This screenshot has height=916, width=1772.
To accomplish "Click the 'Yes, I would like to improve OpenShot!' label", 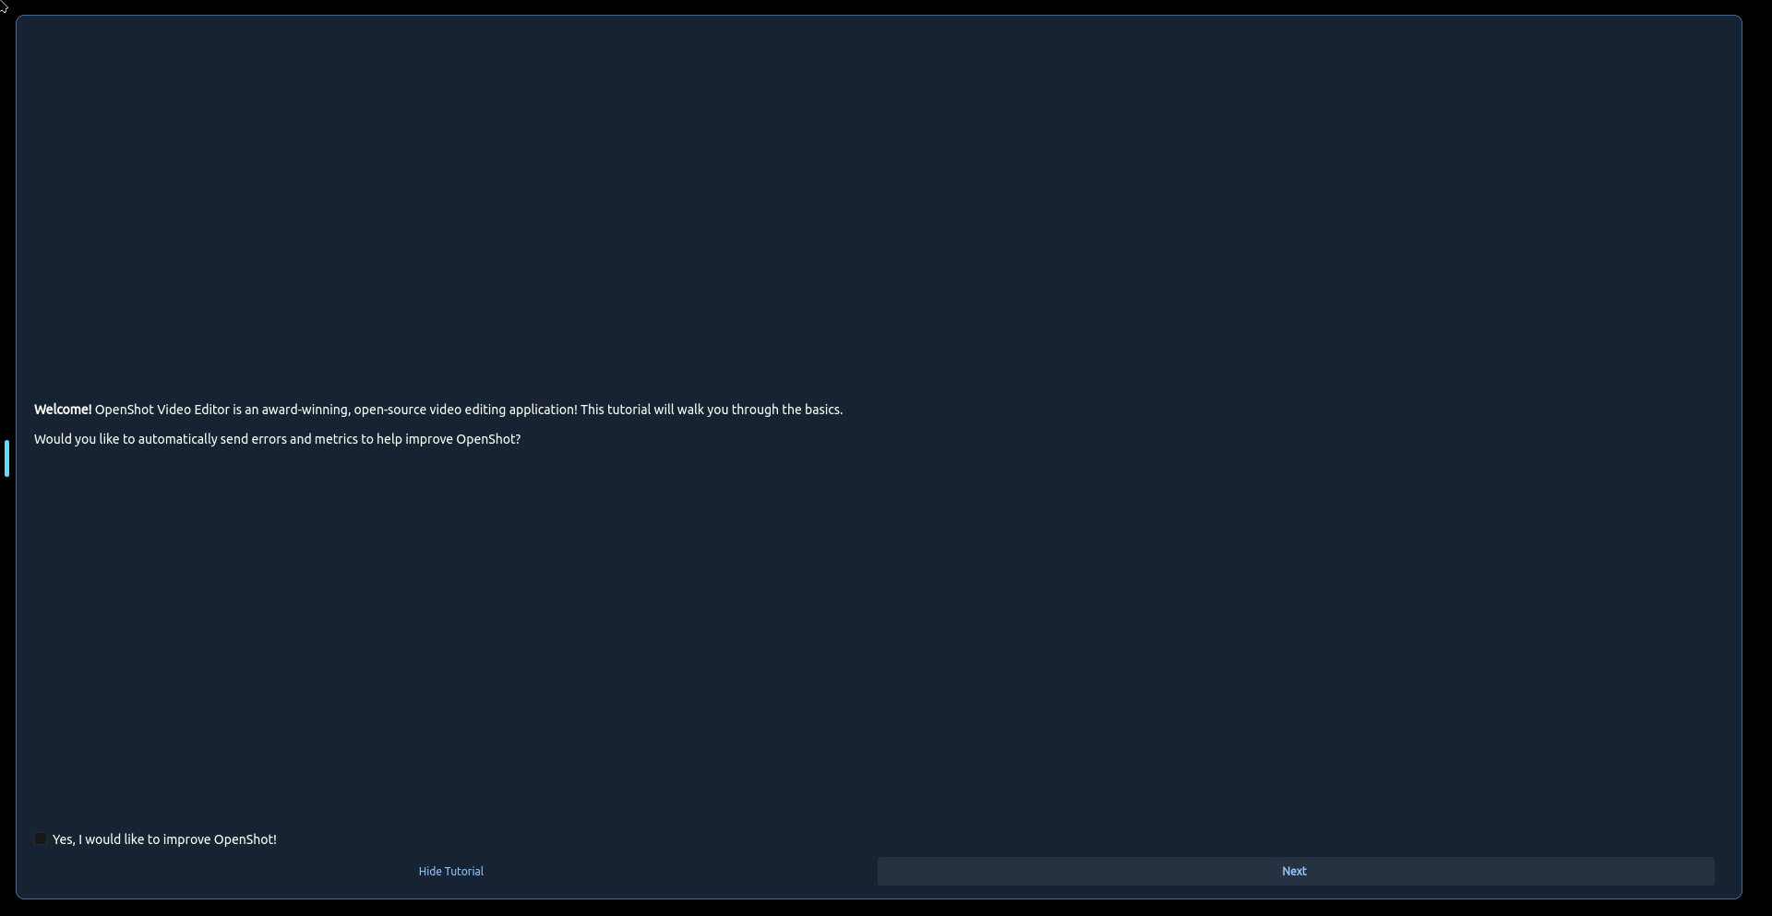I will (x=164, y=839).
